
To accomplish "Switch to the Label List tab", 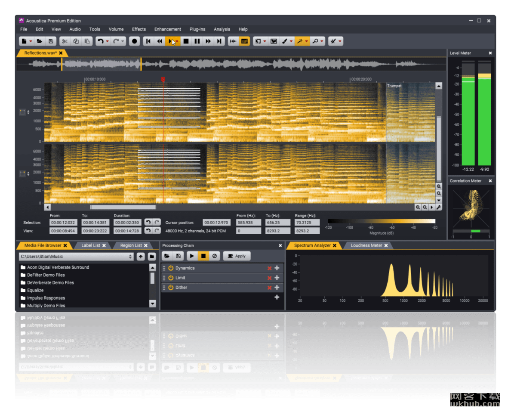I will pyautogui.click(x=91, y=245).
